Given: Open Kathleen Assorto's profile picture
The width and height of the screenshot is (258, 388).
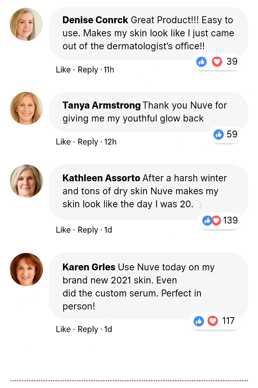Looking at the screenshot, I should pyautogui.click(x=26, y=181).
